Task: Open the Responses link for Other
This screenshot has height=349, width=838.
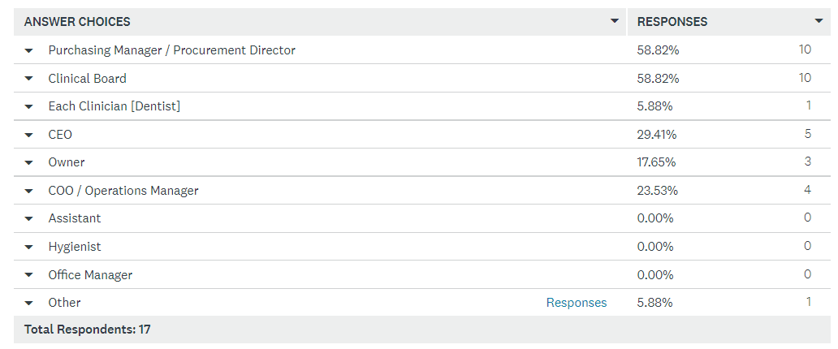Action: coord(577,303)
